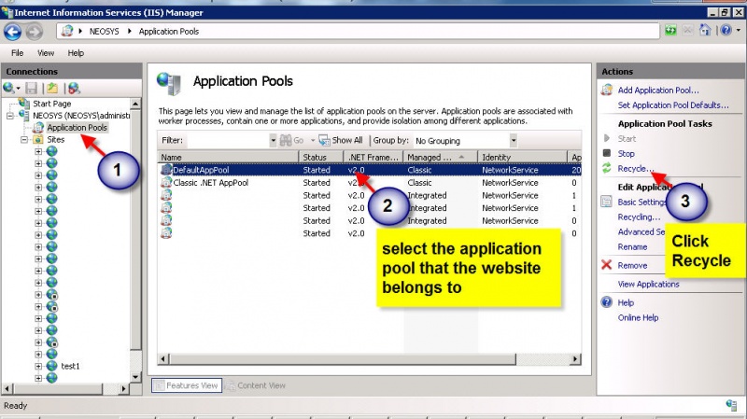Click the Recycling... link
This screenshot has width=747, height=419.
click(639, 216)
